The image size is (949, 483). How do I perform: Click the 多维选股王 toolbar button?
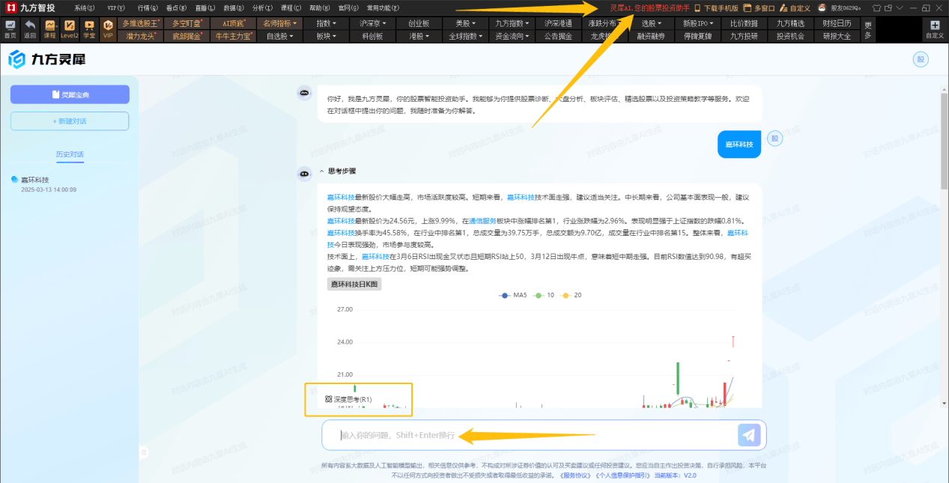(140, 23)
